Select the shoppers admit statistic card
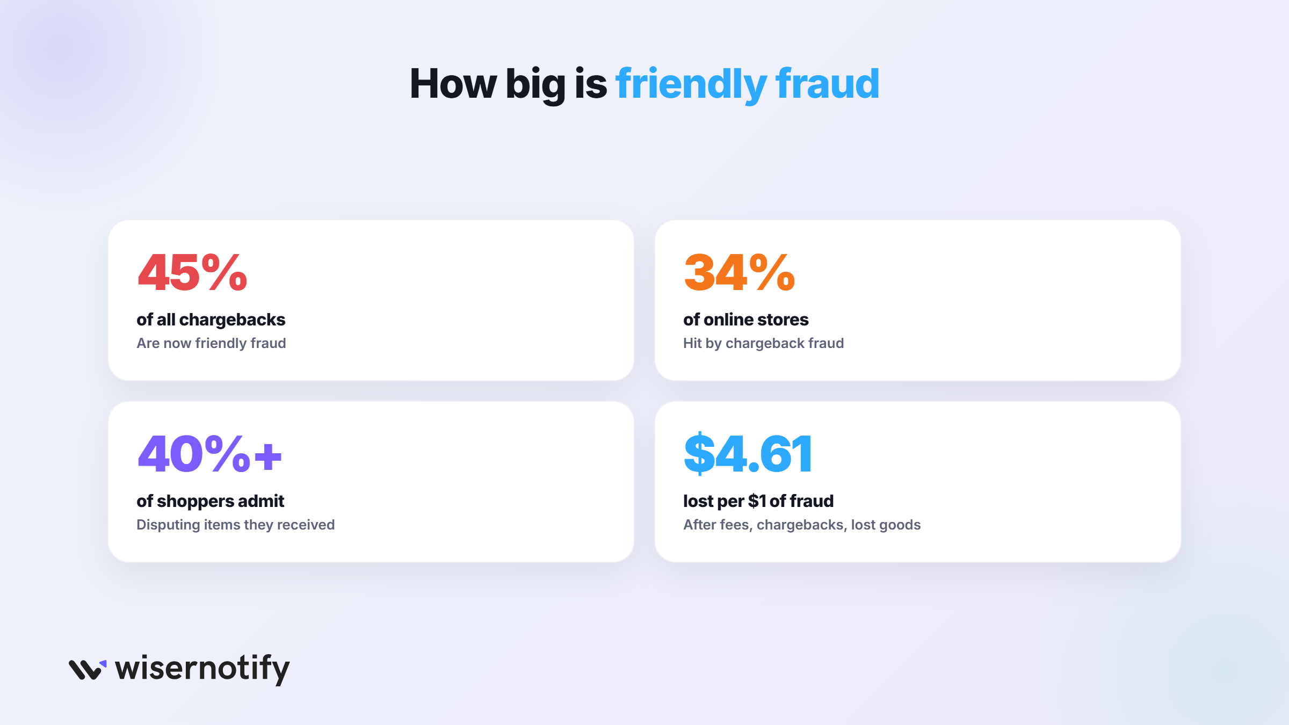The image size is (1289, 725). point(371,482)
